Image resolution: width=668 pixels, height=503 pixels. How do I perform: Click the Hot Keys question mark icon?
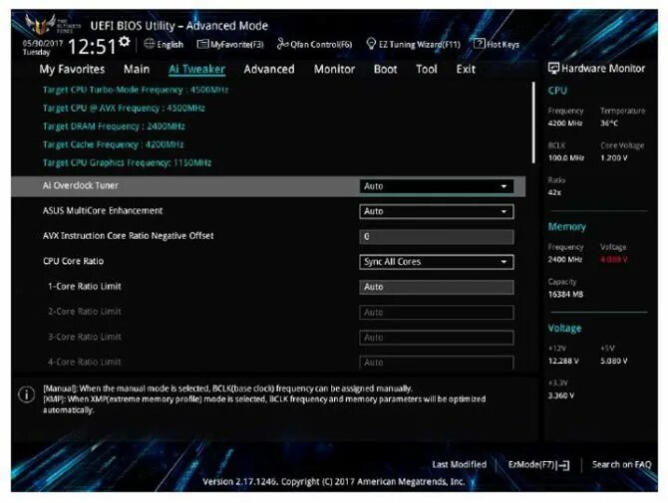(480, 44)
